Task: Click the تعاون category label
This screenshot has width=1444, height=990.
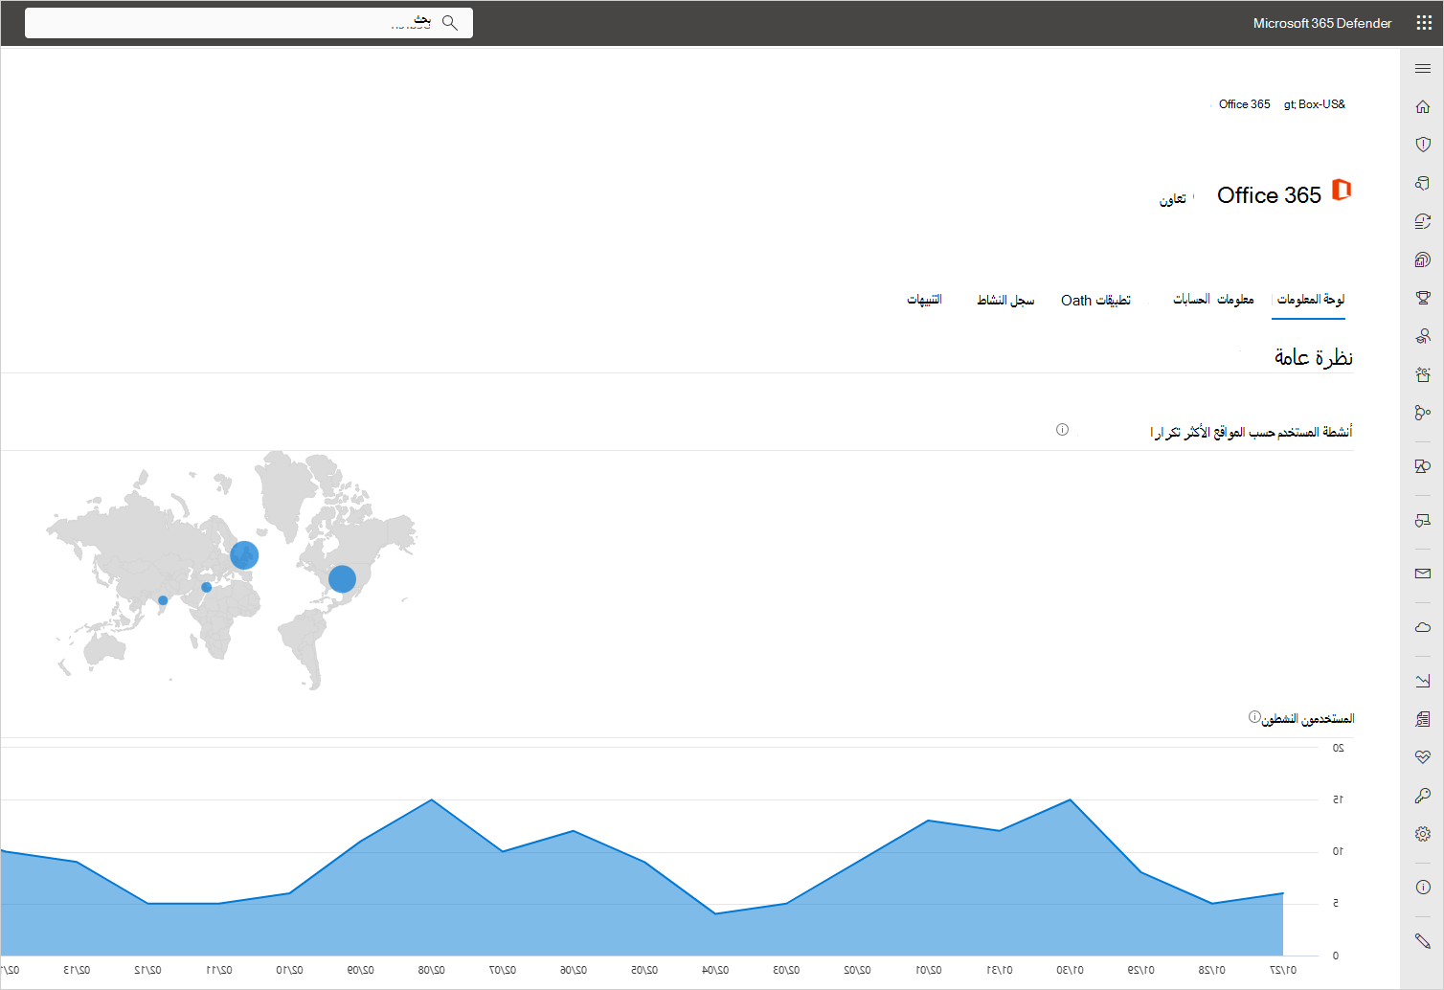Action: pyautogui.click(x=1173, y=199)
